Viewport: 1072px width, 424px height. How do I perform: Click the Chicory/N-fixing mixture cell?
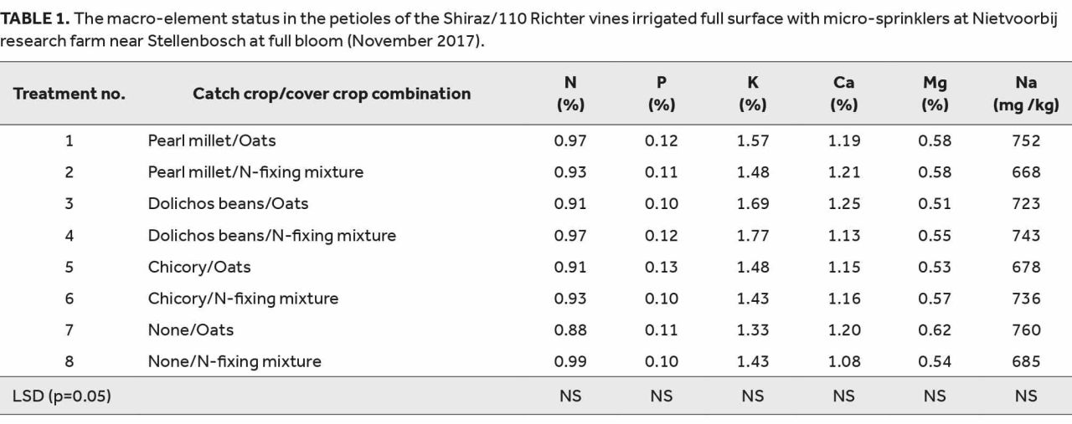[x=243, y=299]
